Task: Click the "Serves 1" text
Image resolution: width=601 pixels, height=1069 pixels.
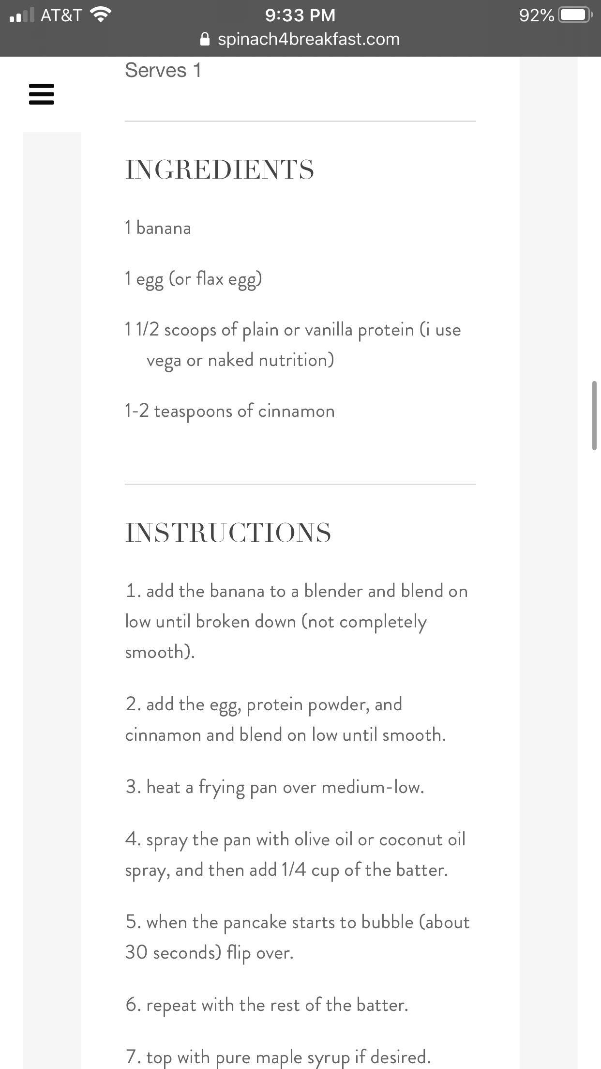Action: coord(163,70)
